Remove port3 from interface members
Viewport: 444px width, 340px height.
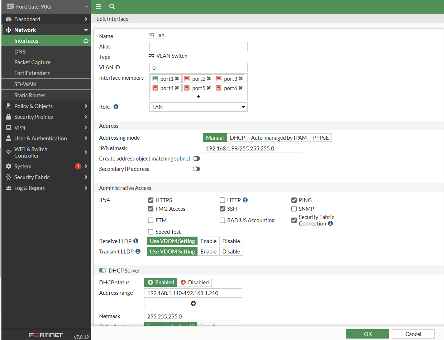click(240, 79)
